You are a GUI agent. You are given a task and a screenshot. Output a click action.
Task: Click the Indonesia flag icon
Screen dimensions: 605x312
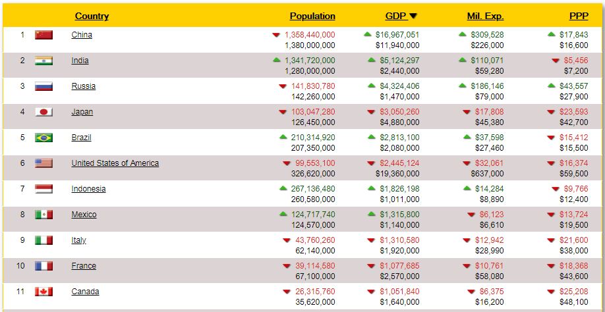point(43,189)
